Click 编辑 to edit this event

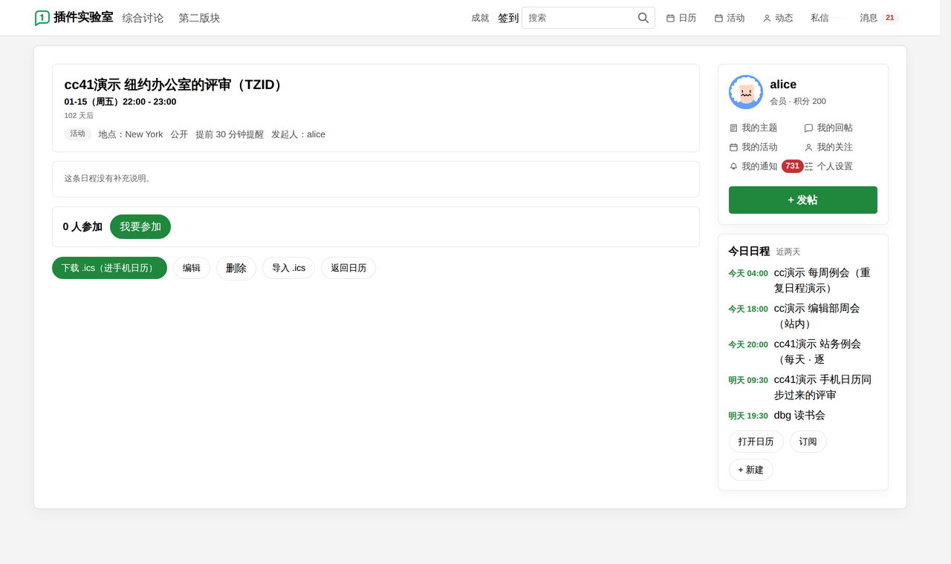pos(192,268)
